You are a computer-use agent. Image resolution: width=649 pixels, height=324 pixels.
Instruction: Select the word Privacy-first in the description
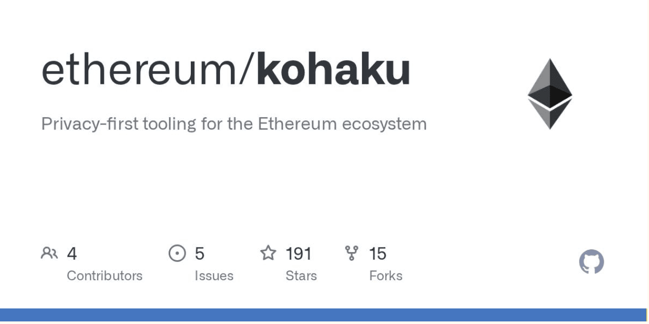(83, 124)
